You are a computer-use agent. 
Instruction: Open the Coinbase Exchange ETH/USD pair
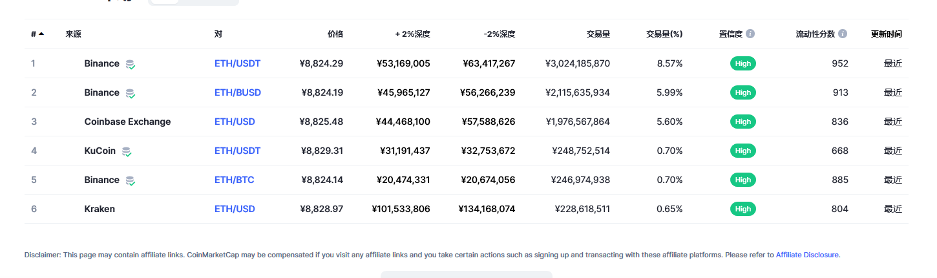(x=235, y=122)
